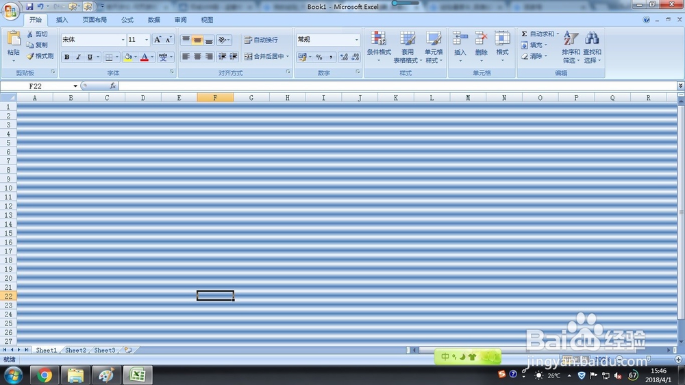685x385 pixels.
Task: Click Merge and Center (合并后居中) button
Action: (x=264, y=56)
